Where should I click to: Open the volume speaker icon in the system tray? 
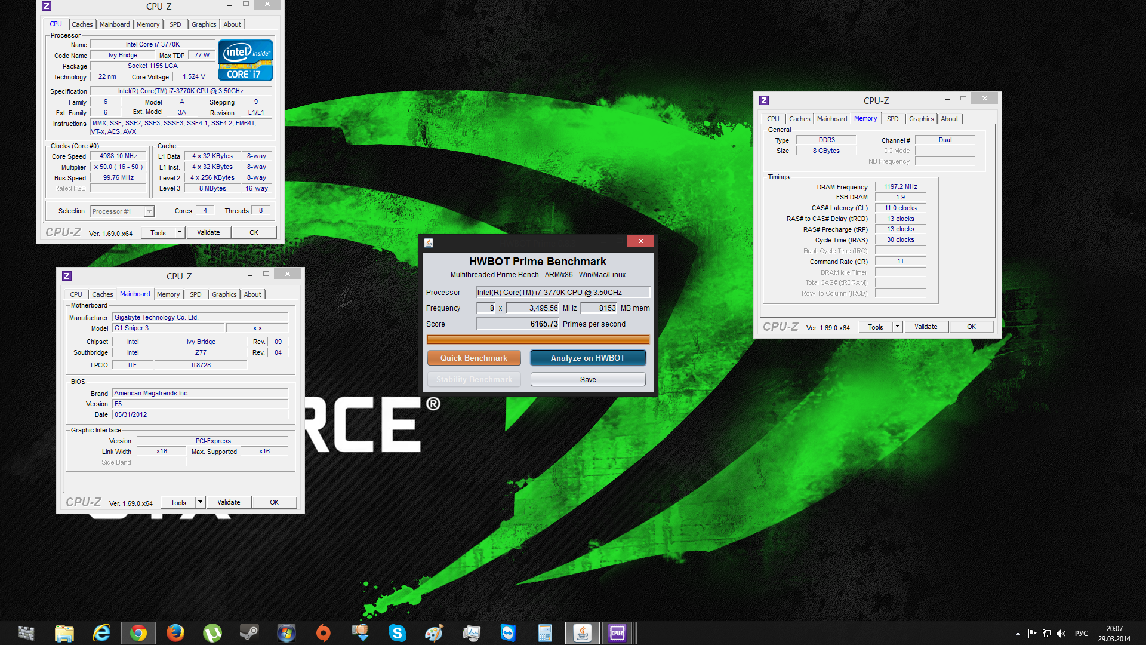pos(1061,634)
